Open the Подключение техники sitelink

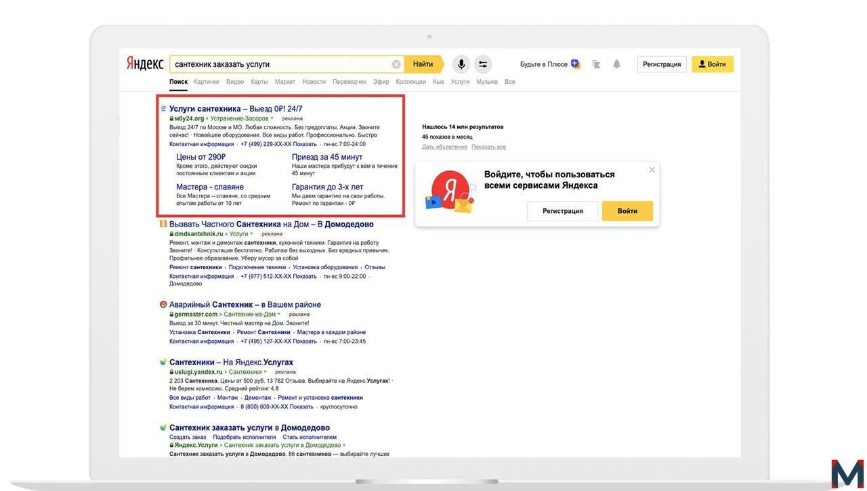coord(257,267)
